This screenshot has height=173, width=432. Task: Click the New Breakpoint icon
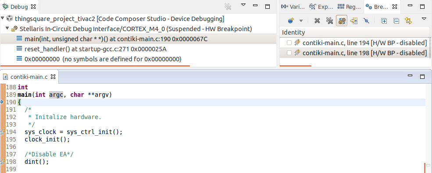click(x=290, y=21)
